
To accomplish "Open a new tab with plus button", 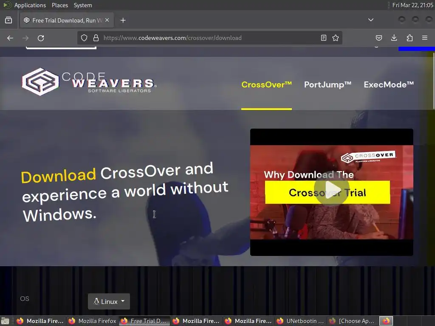I will point(123,20).
